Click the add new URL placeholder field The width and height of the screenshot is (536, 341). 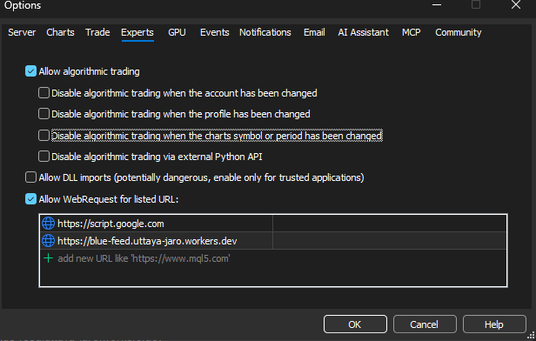click(144, 258)
